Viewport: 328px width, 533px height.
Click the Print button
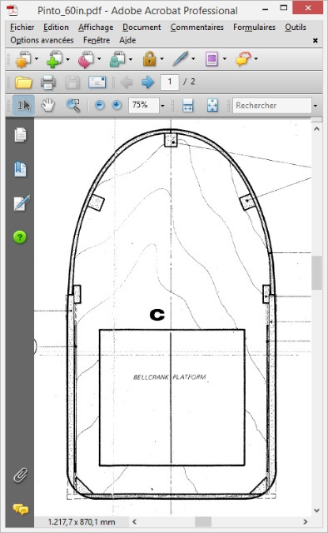[x=48, y=82]
